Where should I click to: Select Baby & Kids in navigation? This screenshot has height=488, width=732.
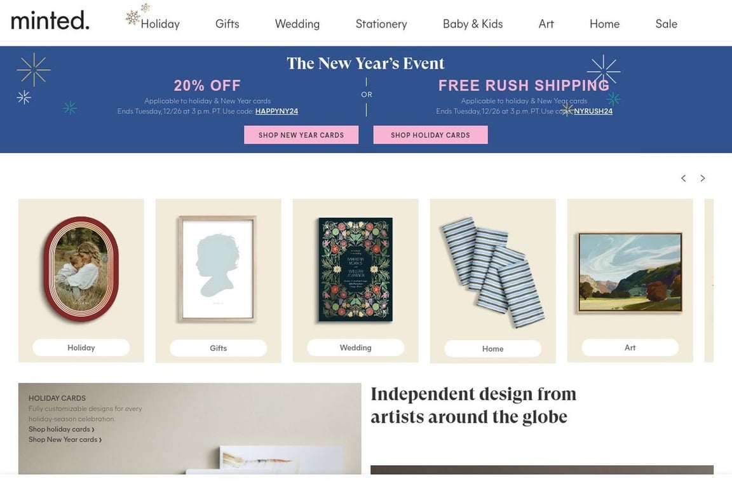[472, 24]
